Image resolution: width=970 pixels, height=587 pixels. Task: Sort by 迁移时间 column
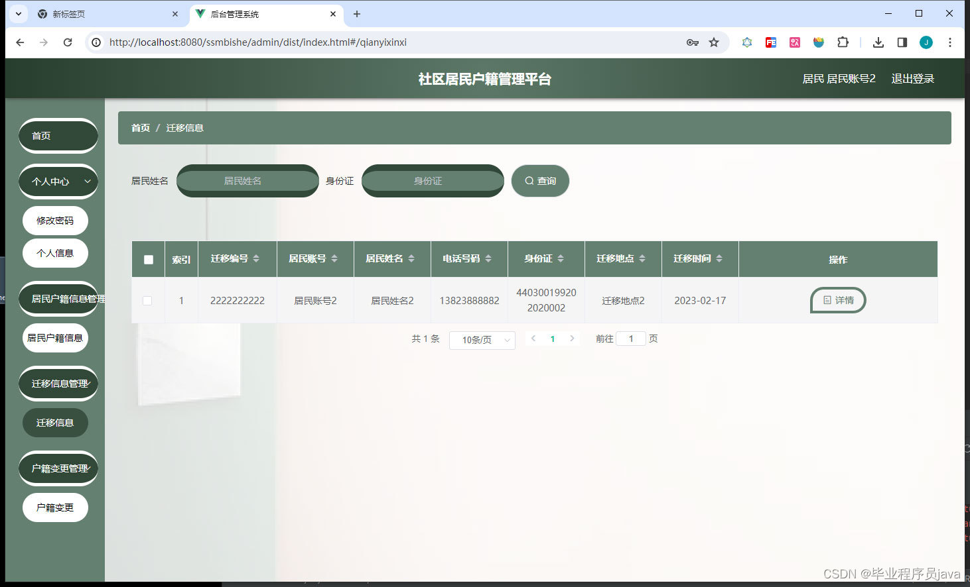point(719,258)
